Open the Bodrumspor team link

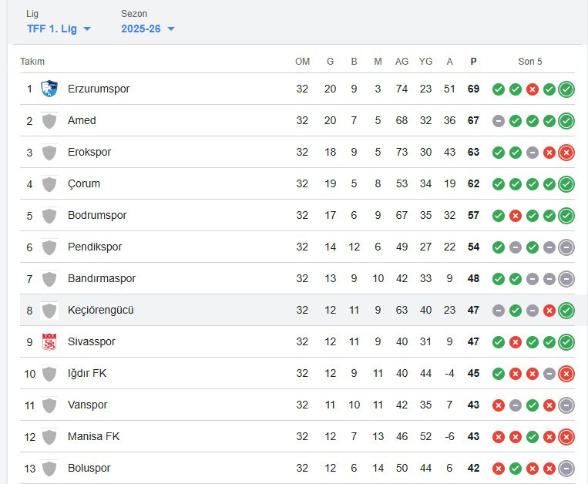point(97,215)
